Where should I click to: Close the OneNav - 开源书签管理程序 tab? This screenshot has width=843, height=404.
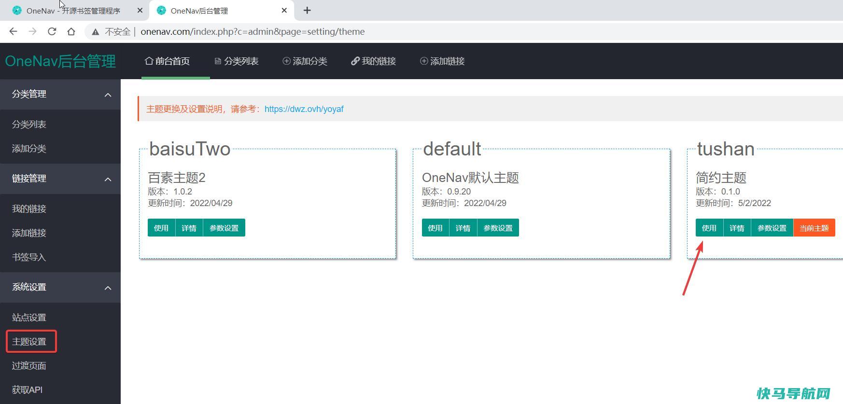click(140, 10)
